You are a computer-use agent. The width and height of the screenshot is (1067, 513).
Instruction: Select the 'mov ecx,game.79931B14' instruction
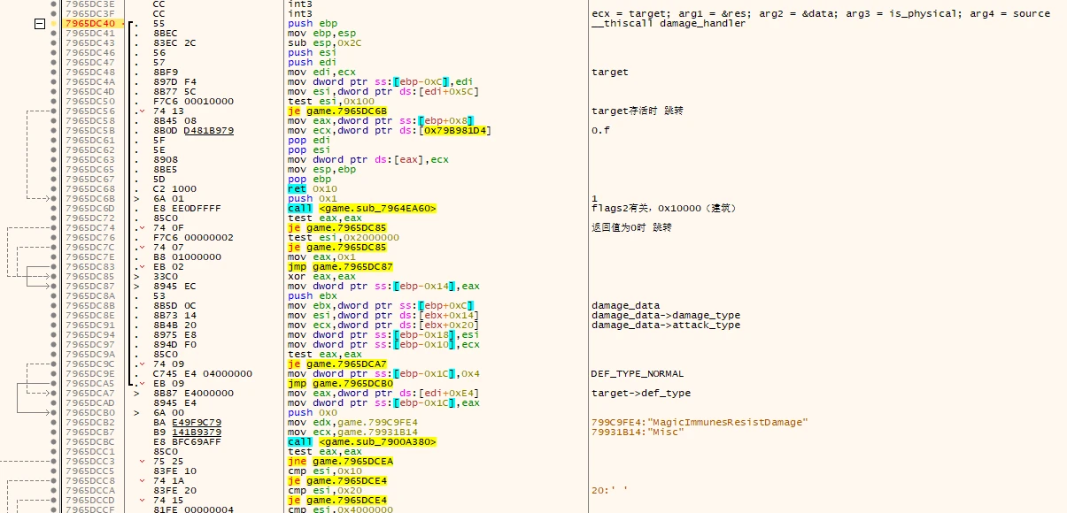coord(352,433)
